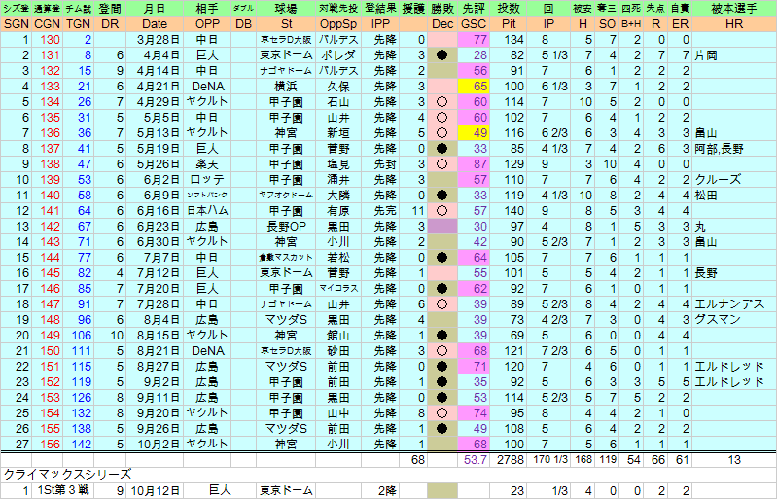Select the B+H column header

point(630,23)
